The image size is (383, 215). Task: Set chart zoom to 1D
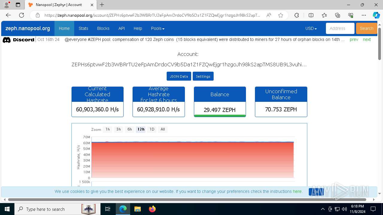pos(152,129)
